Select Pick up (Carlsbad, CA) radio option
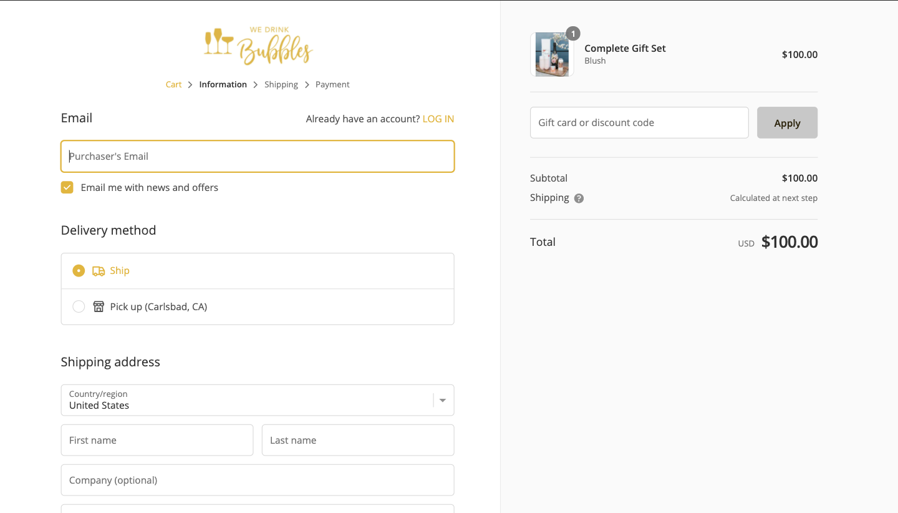Screen dimensions: 898x513 pyautogui.click(x=79, y=306)
